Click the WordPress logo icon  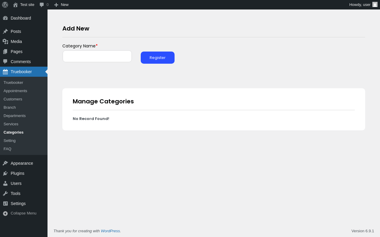pos(5,5)
